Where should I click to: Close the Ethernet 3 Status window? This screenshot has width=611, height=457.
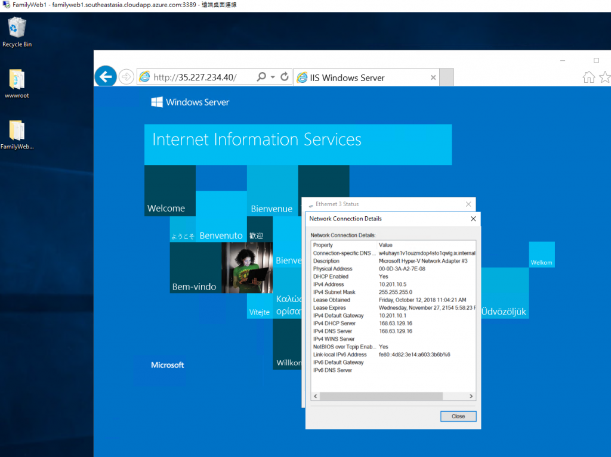468,204
